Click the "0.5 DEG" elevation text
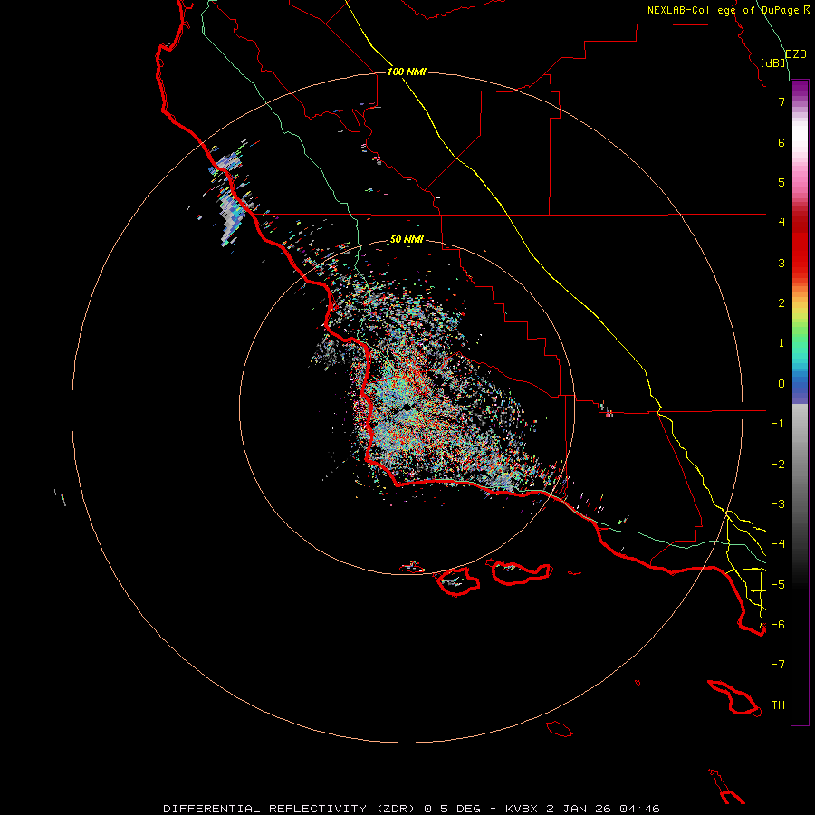Screen dimensions: 815x815 click(452, 809)
